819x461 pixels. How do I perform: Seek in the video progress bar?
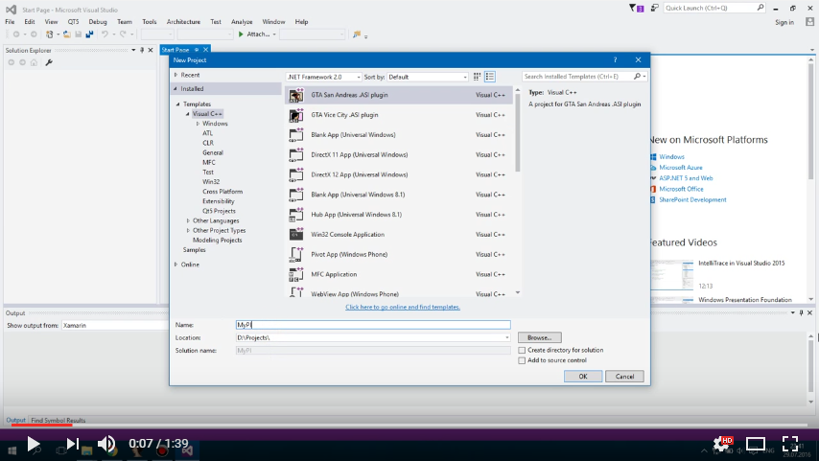(x=409, y=425)
